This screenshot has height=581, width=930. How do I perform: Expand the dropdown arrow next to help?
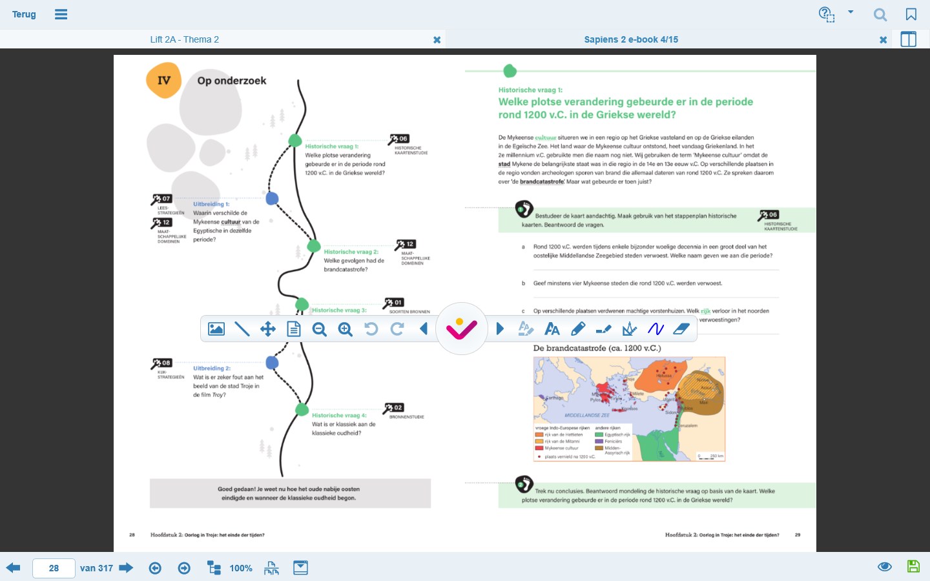click(x=851, y=12)
